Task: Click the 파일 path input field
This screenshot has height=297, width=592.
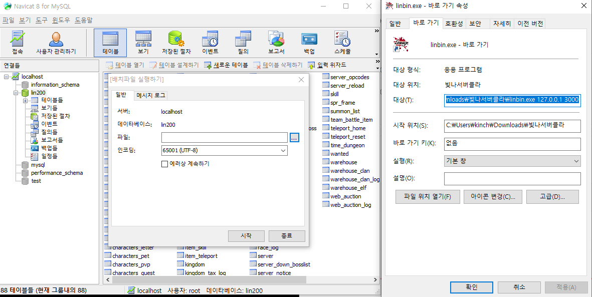Action: tap(224, 138)
